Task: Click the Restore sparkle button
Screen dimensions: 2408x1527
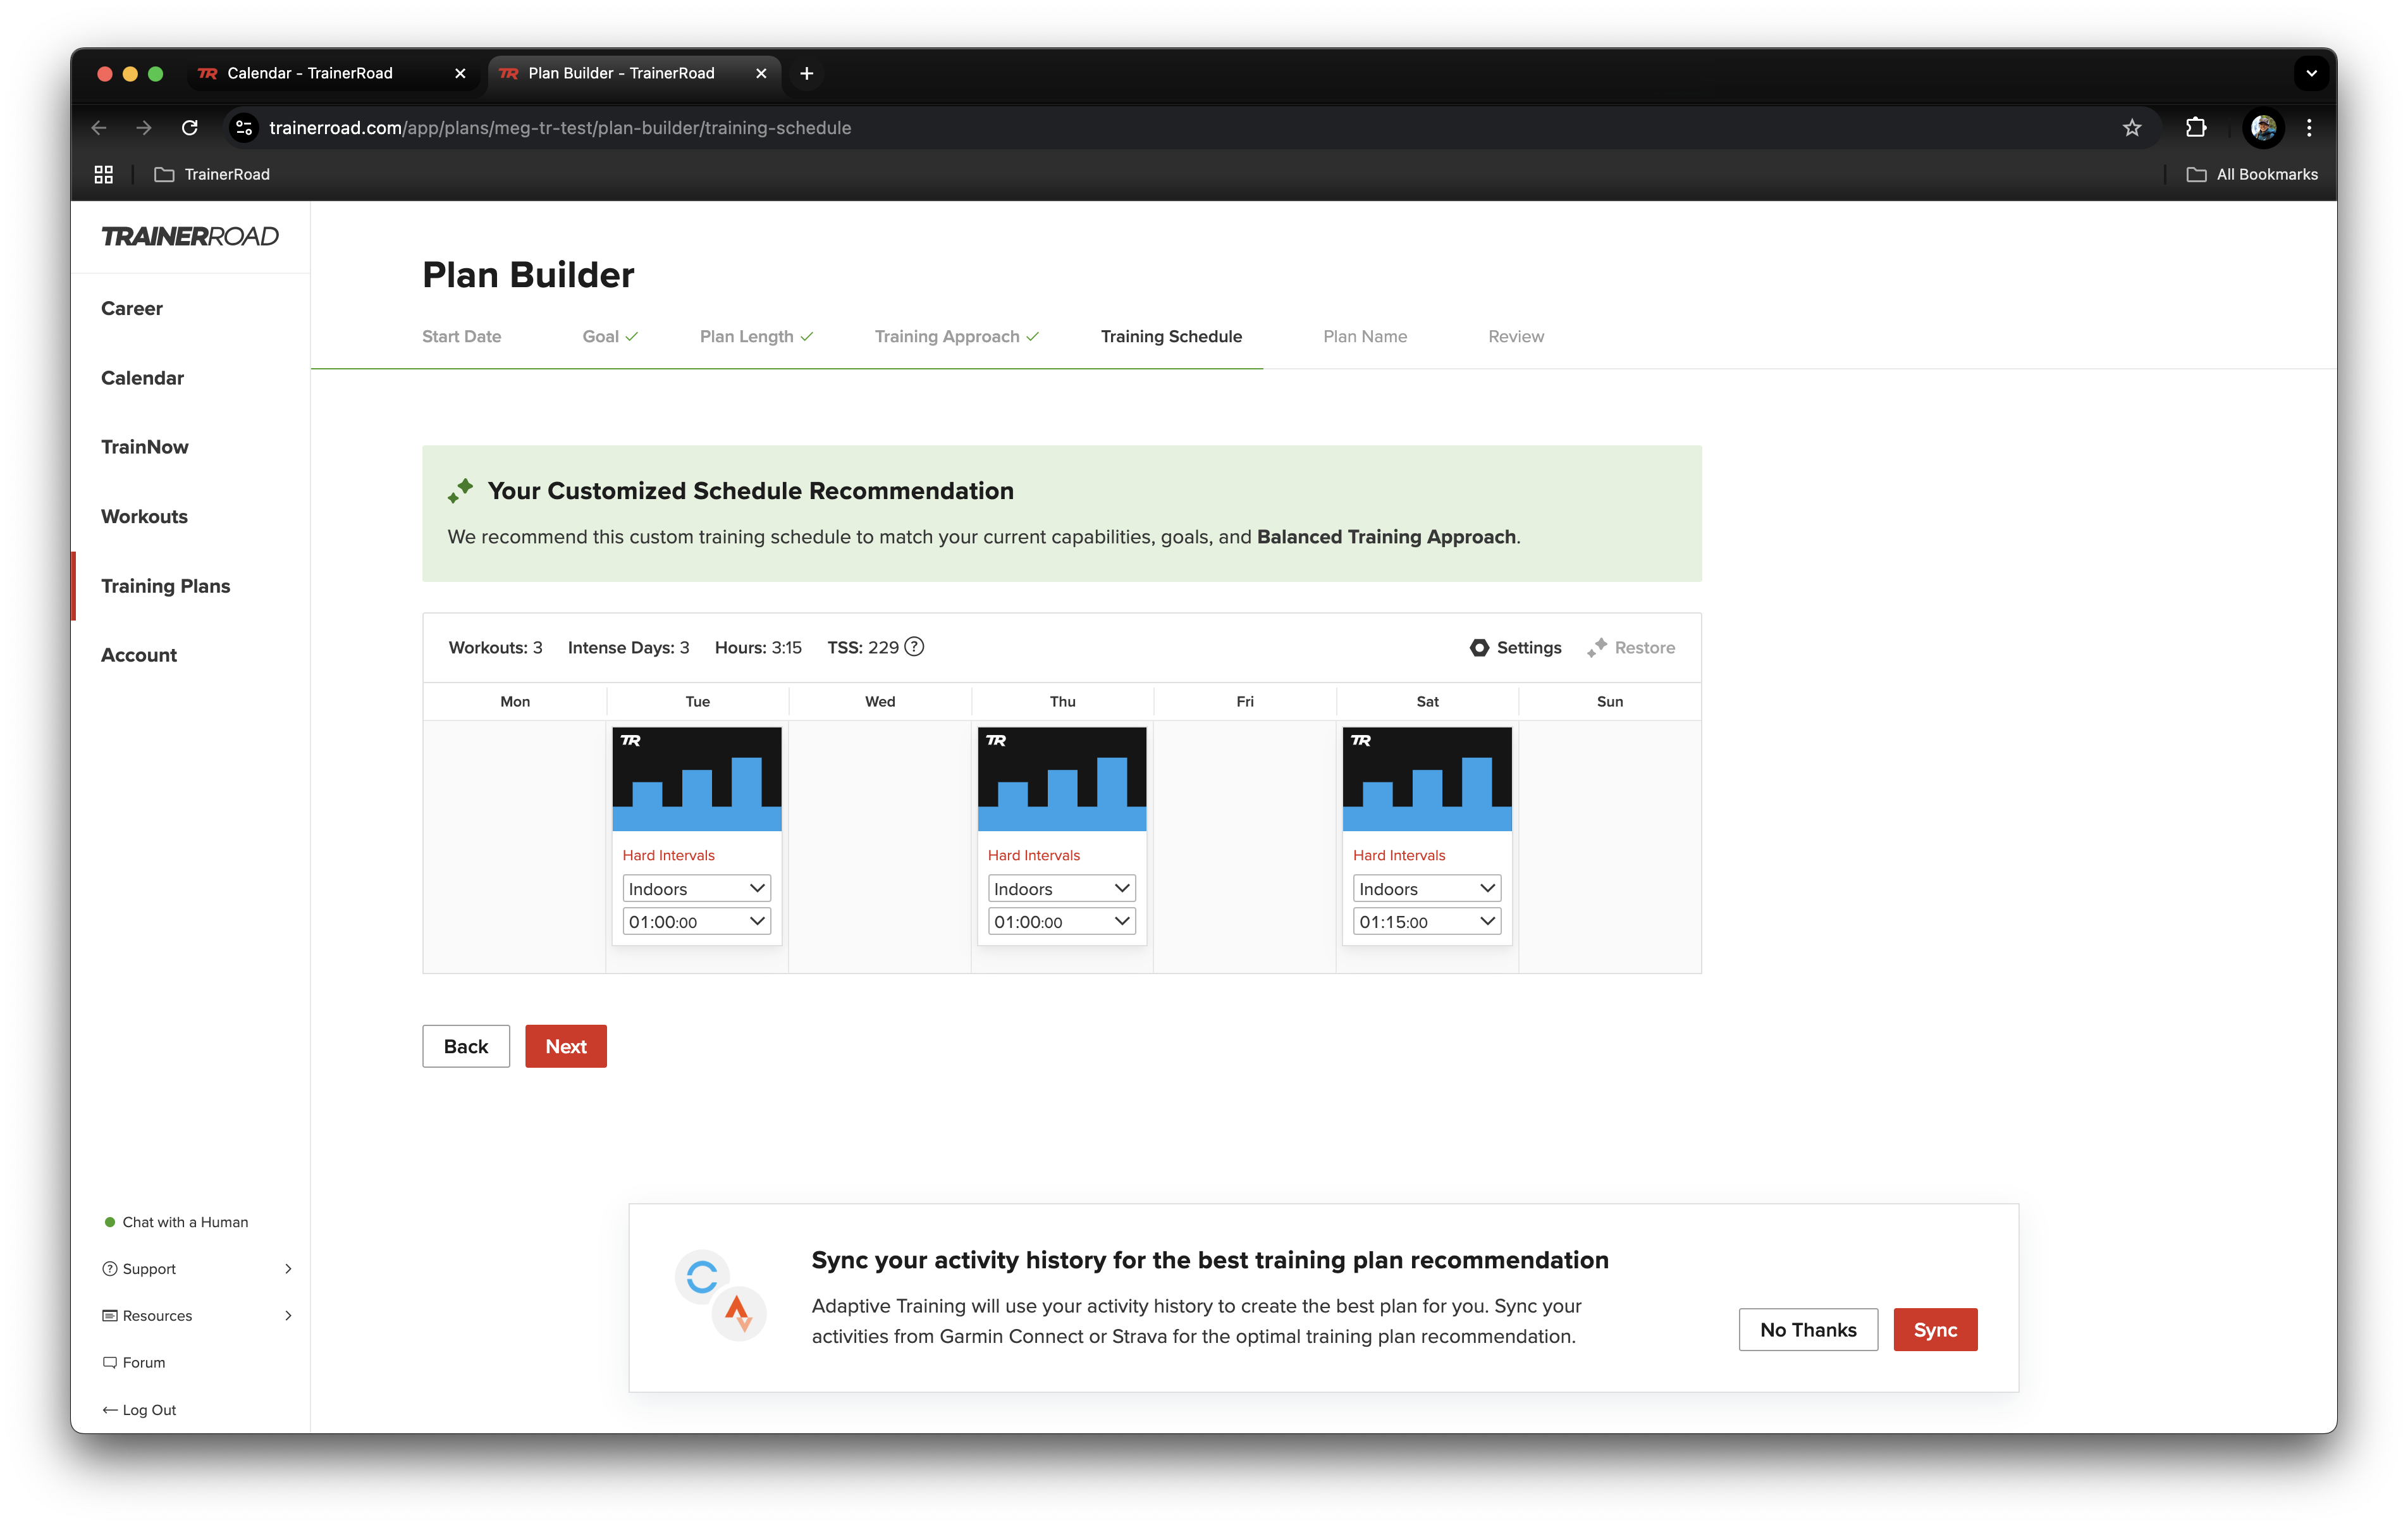Action: point(1631,647)
